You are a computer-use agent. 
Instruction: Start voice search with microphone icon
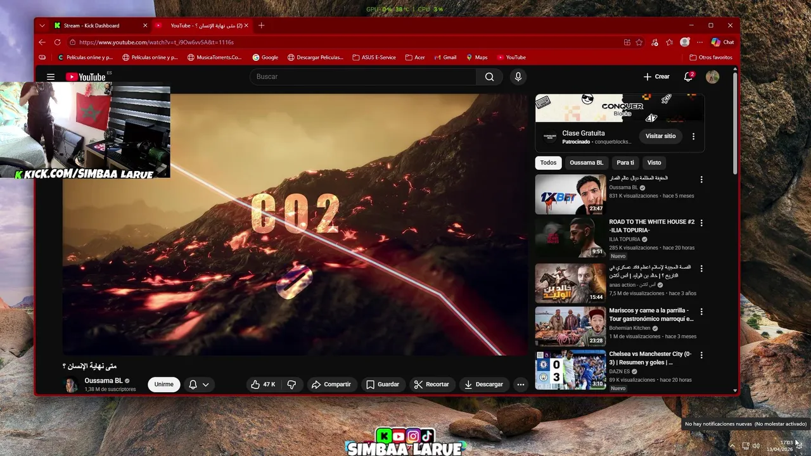[518, 77]
